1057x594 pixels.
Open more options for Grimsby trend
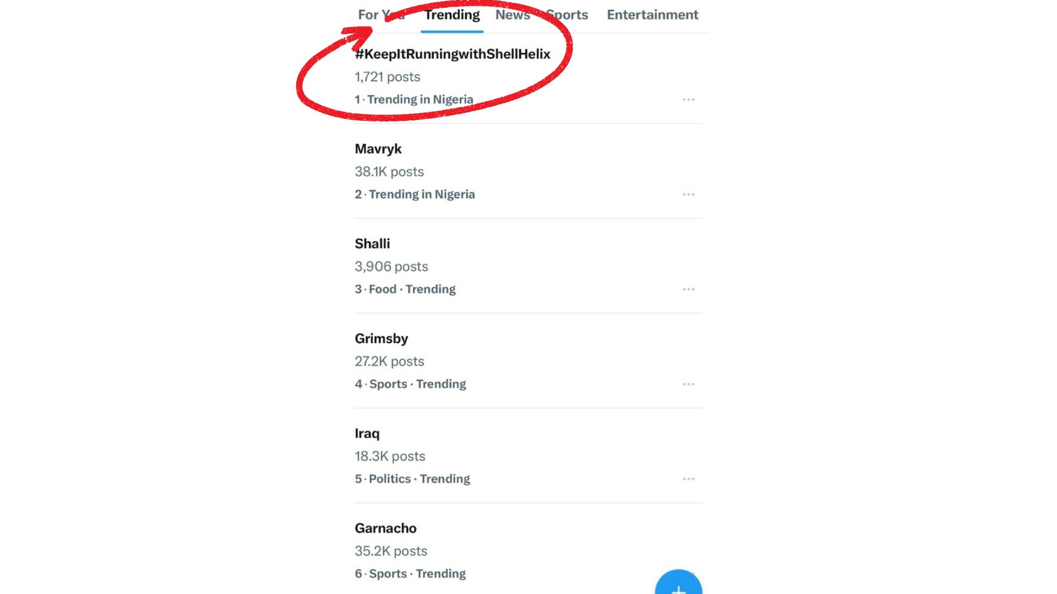(689, 384)
